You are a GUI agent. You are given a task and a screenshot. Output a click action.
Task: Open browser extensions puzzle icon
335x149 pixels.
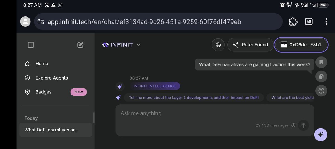click(293, 22)
